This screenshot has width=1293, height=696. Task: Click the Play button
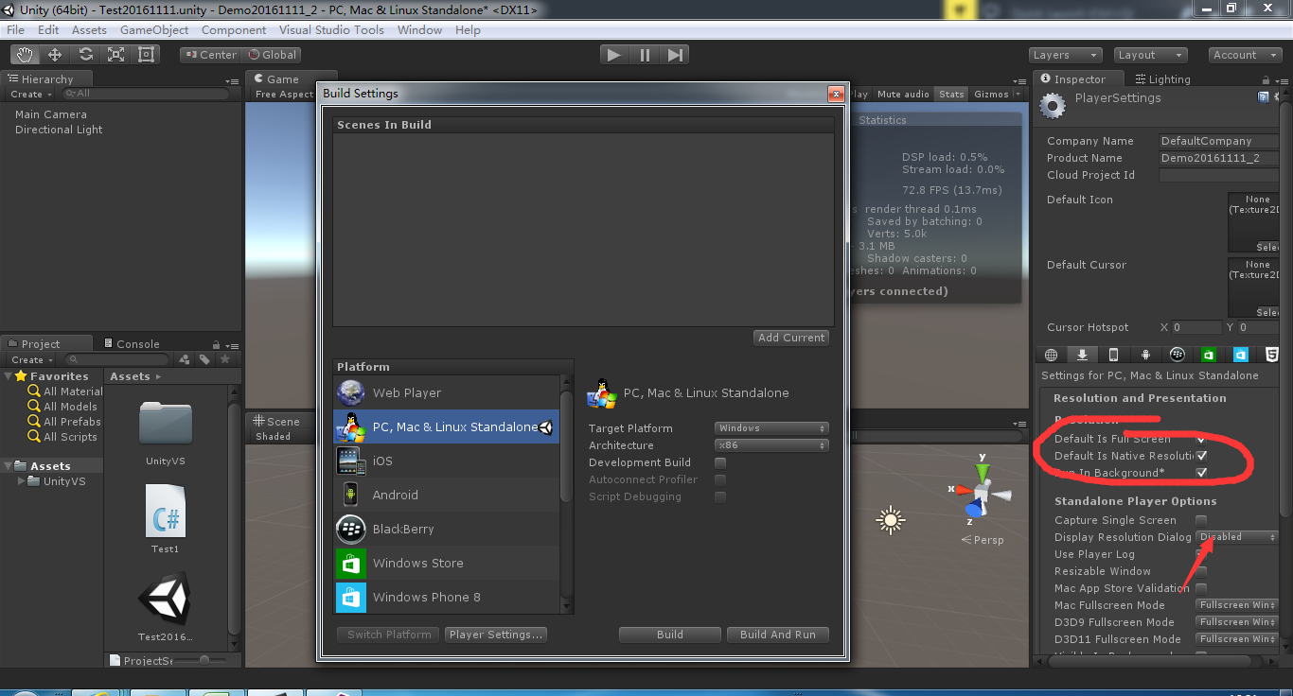tap(614, 55)
